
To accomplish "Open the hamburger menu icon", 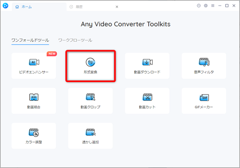I will tap(213, 6).
